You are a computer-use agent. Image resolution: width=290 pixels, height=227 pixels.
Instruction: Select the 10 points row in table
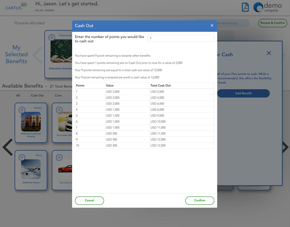pos(144,145)
